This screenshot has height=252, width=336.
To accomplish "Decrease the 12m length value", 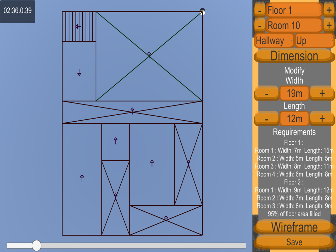I will coord(266,119).
